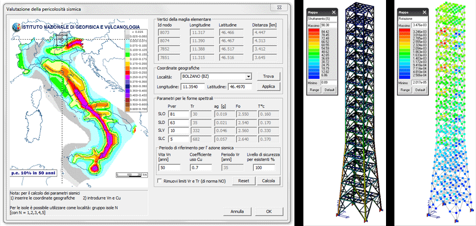This screenshot has height=226, width=476.
Task: Click the selected site marker box on the map
Action: point(62,40)
